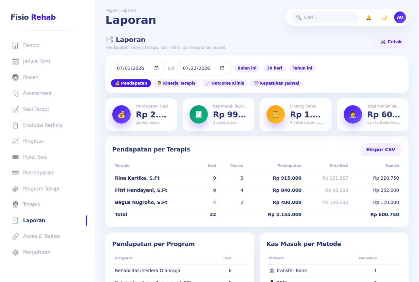Click the Pendapatan Sesi money bag icon
The width and height of the screenshot is (419, 282).
[121, 114]
